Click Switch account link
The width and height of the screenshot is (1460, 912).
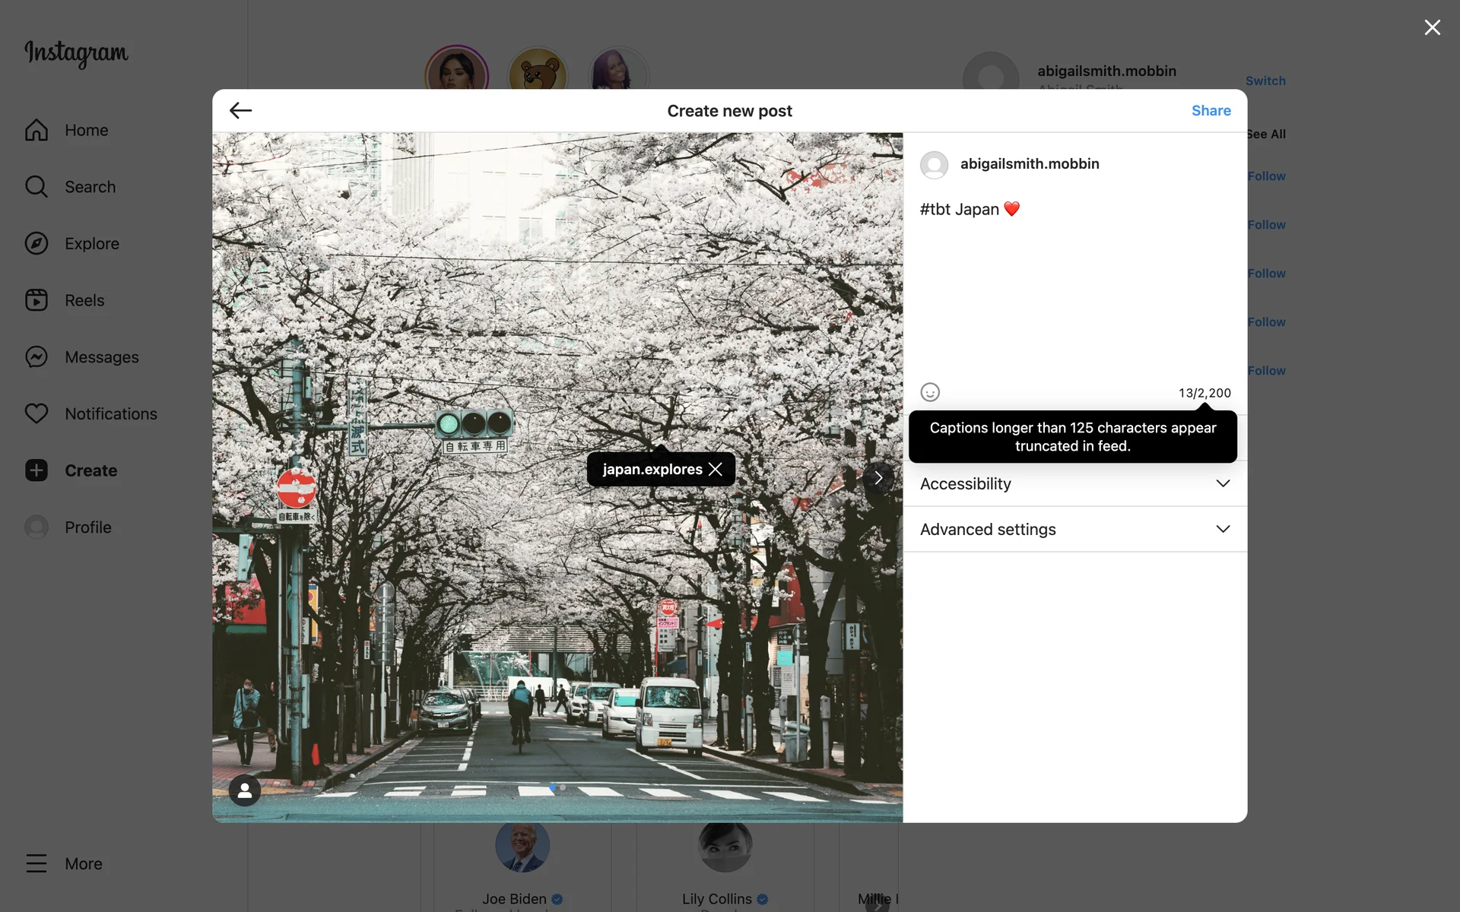[1265, 81]
